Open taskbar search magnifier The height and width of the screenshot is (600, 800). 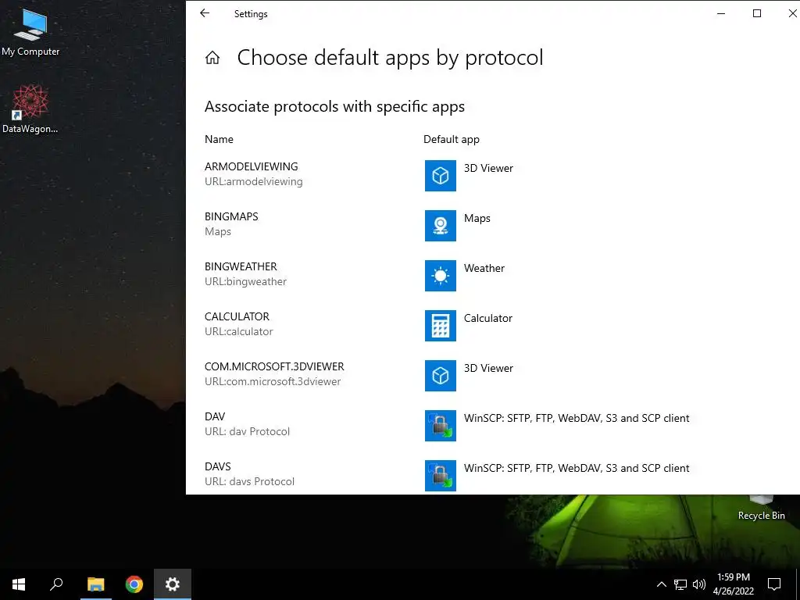[56, 584]
